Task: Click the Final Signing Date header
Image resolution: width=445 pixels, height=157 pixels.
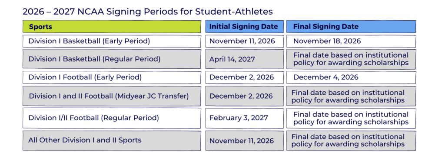Action: [x=351, y=27]
